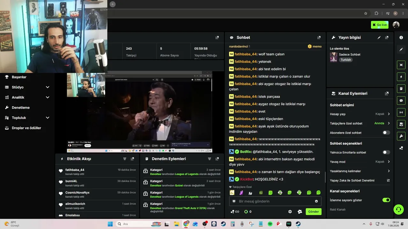Click CosmicNovaNyx follow event
The height and width of the screenshot is (229, 408).
pos(98,194)
